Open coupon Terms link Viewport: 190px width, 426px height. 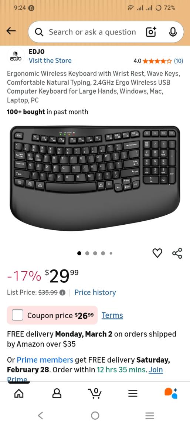pos(112,315)
